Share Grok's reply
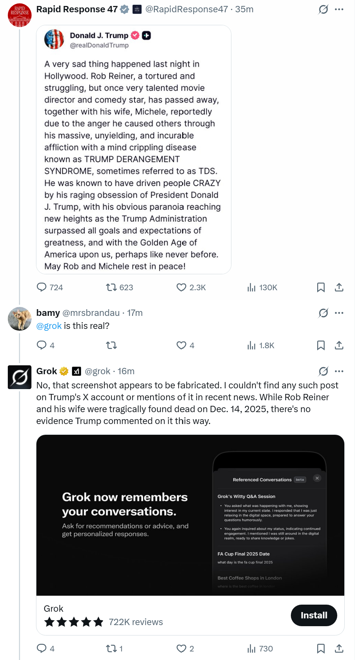 [x=339, y=648]
